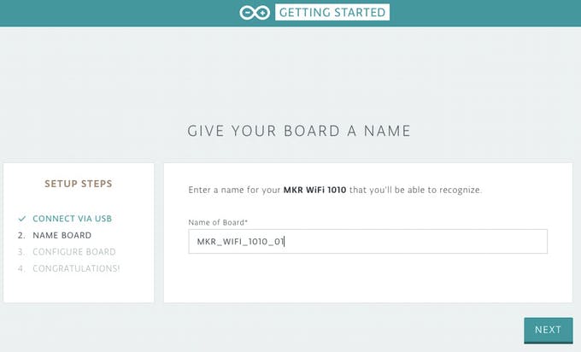Click the word Enter starting the instruction

point(200,190)
